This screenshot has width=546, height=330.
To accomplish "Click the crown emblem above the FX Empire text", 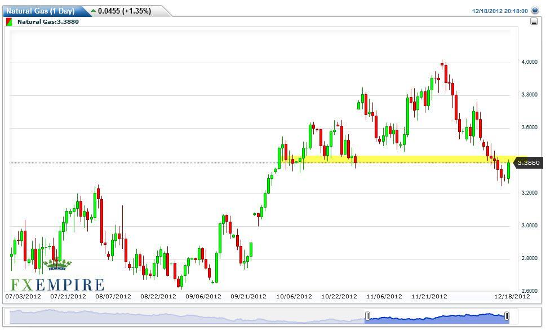I will coord(57,264).
